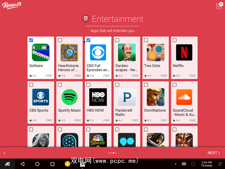Viewport: 225px width, 169px height.
Task: Click the Remix OS logo
Action: tap(12, 5)
